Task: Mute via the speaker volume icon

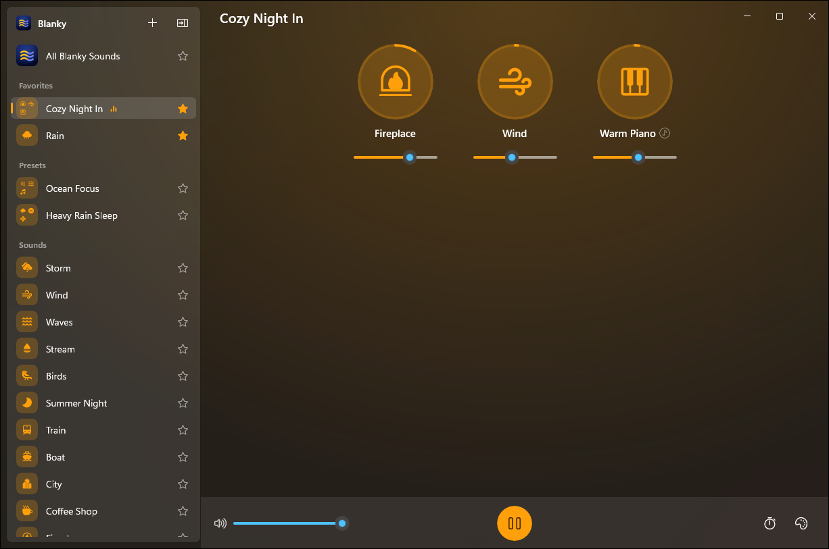Action: click(x=220, y=523)
